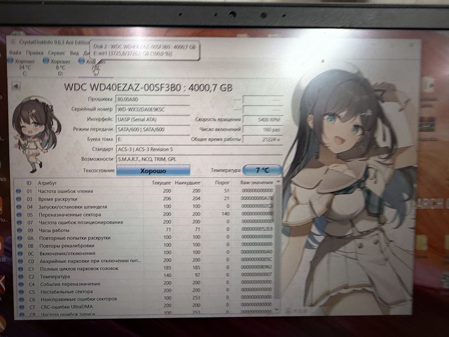Image resolution: width=449 pixels, height=337 pixels.
Task: Click status circle of attribute 07 row
Action: (19, 222)
